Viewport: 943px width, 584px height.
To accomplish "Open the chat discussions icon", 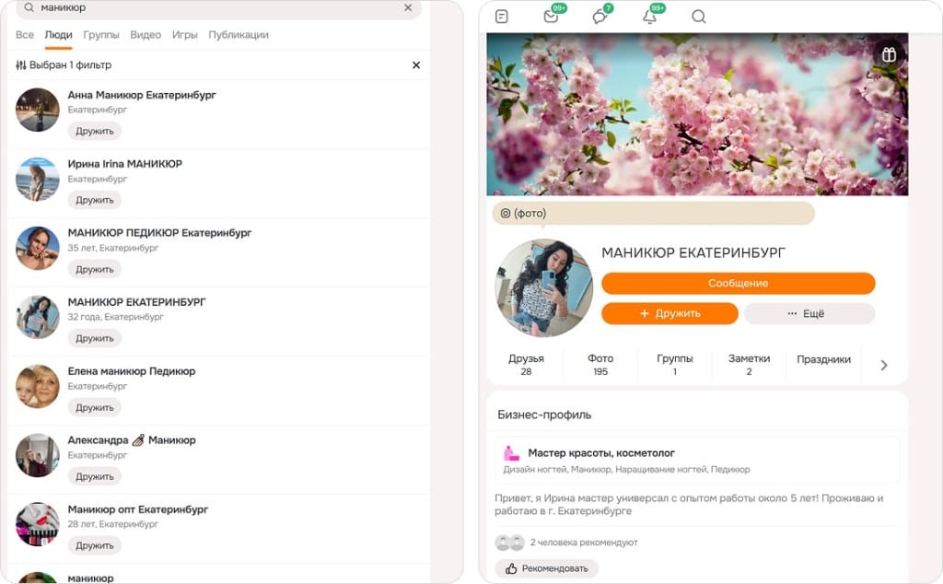I will tap(600, 17).
